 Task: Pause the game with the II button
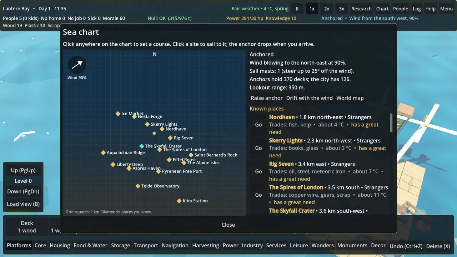point(297,9)
